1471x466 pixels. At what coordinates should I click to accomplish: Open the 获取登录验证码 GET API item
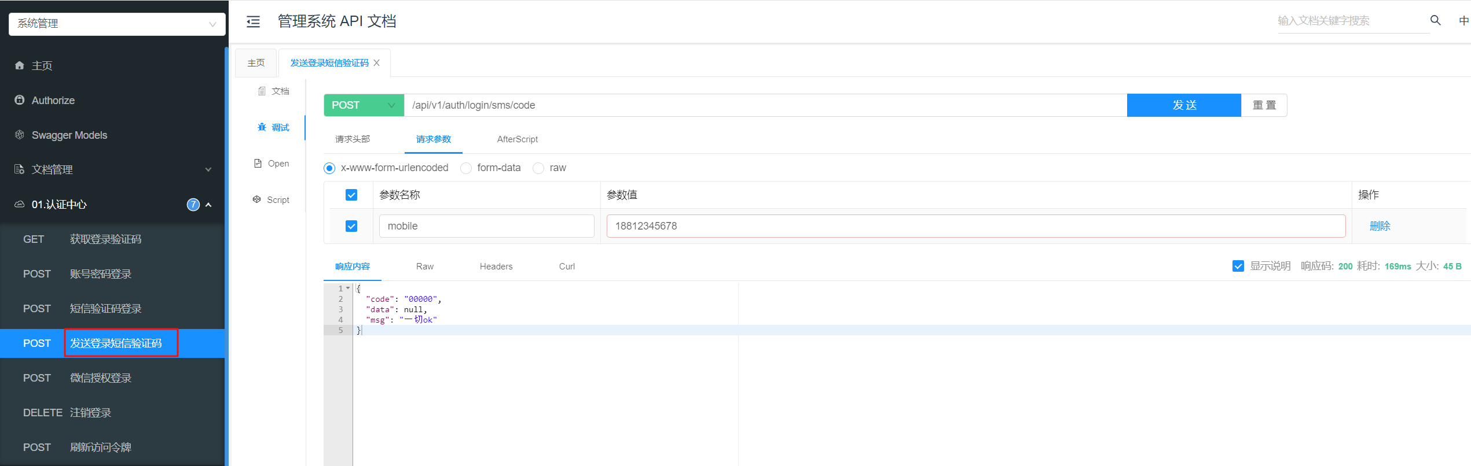[112, 239]
